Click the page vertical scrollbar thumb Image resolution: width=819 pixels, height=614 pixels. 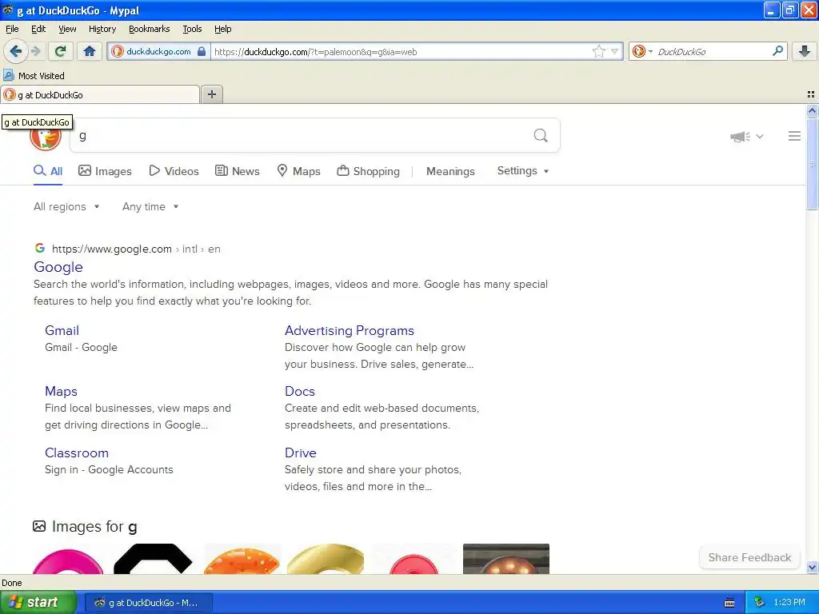pos(812,163)
